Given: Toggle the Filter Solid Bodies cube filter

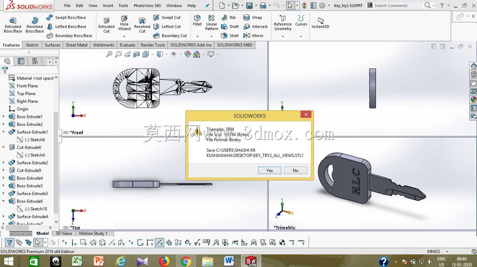Looking at the screenshot, I should click(102, 243).
